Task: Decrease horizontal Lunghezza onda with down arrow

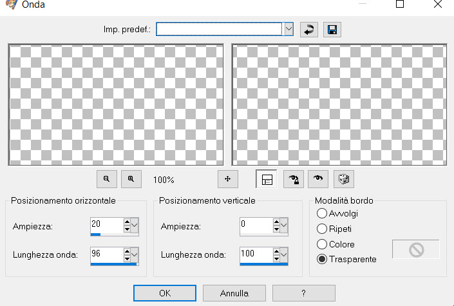Action: click(x=127, y=258)
